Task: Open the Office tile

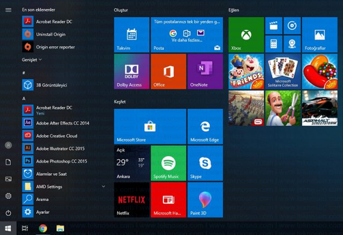Action: coord(168,72)
